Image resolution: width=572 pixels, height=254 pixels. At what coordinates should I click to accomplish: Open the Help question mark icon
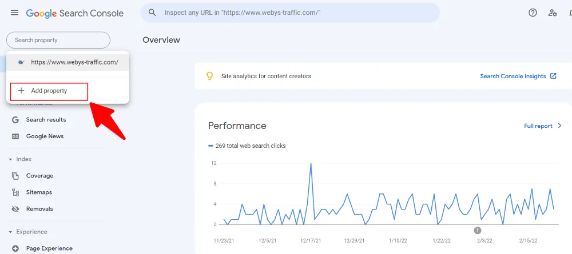click(533, 13)
